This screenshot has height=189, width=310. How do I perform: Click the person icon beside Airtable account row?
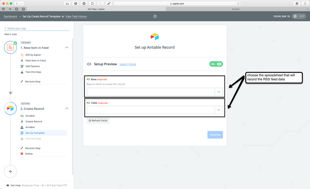pyautogui.click(x=22, y=127)
